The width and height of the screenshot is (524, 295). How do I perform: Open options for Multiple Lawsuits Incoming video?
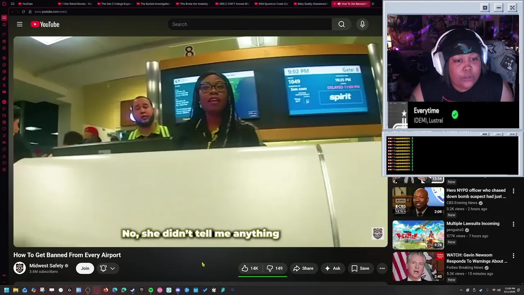click(x=513, y=224)
